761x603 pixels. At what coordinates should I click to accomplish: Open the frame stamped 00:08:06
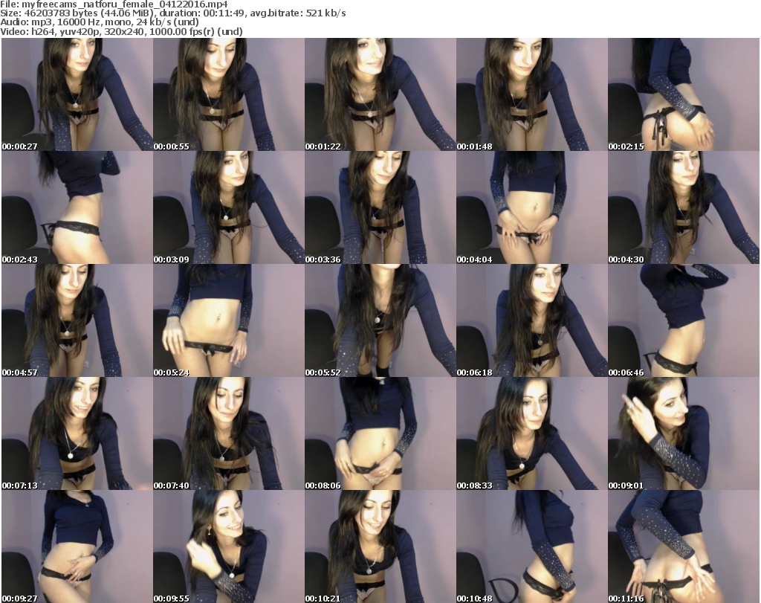point(380,433)
